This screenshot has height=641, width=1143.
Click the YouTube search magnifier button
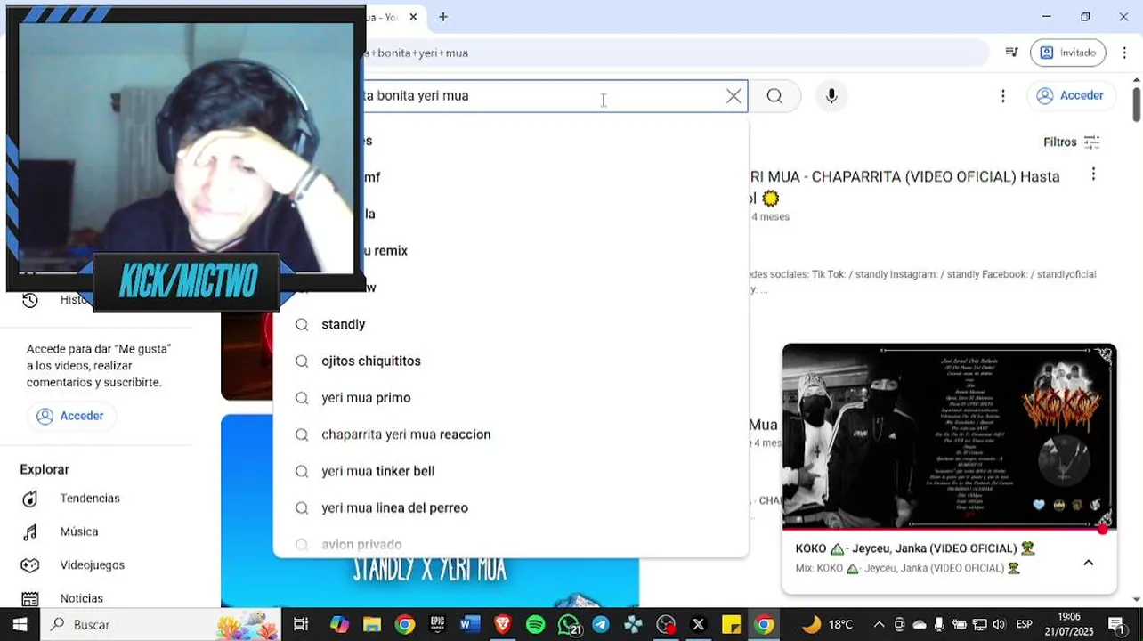point(774,96)
